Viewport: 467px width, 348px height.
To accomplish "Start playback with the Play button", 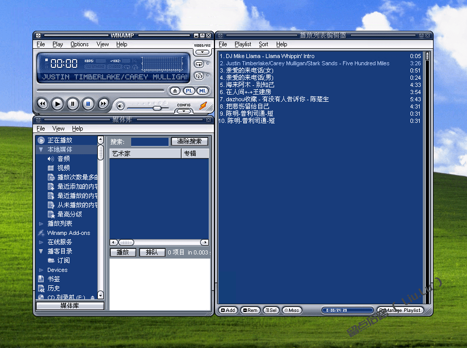I will point(58,104).
